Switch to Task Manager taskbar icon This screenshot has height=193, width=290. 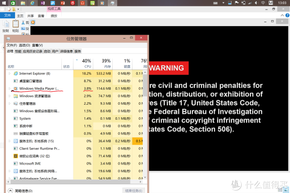(112, 3)
